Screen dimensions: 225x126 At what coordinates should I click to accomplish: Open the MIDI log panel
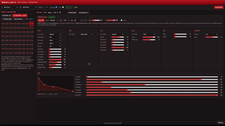coord(220,123)
